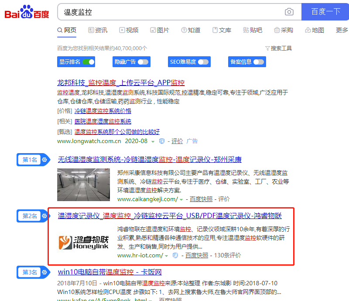
Task: Click the 第3名 rank badge text
Action: 30,272
